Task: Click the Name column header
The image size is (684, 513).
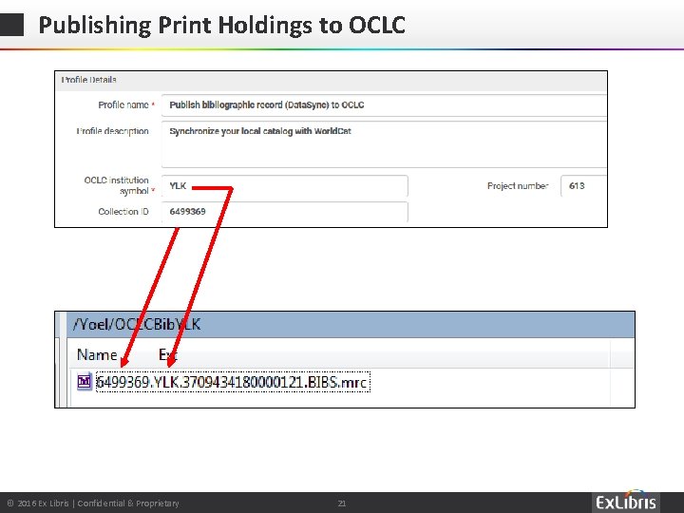Action: click(97, 354)
